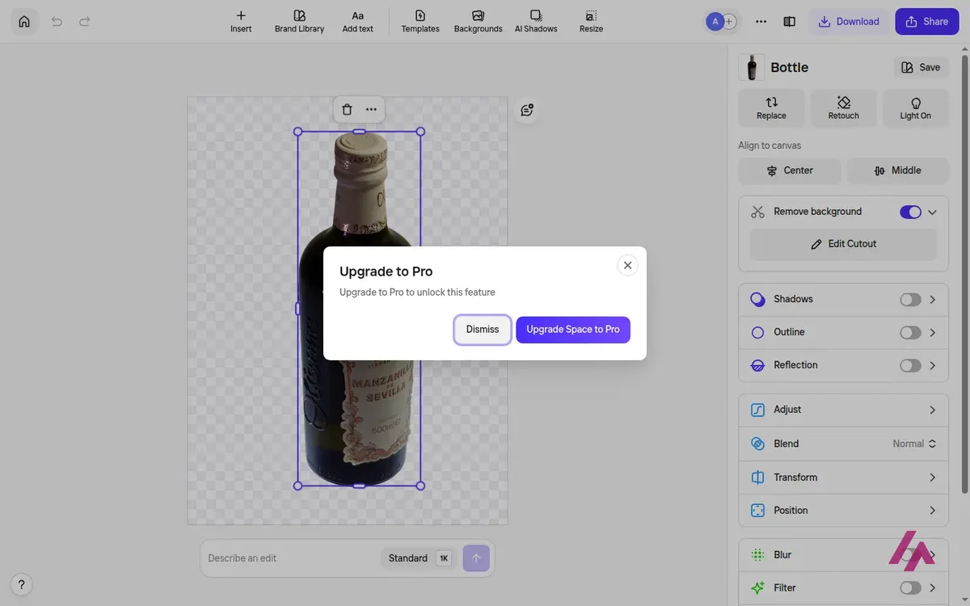The height and width of the screenshot is (606, 970).
Task: Click the Replace tool
Action: coord(771,108)
